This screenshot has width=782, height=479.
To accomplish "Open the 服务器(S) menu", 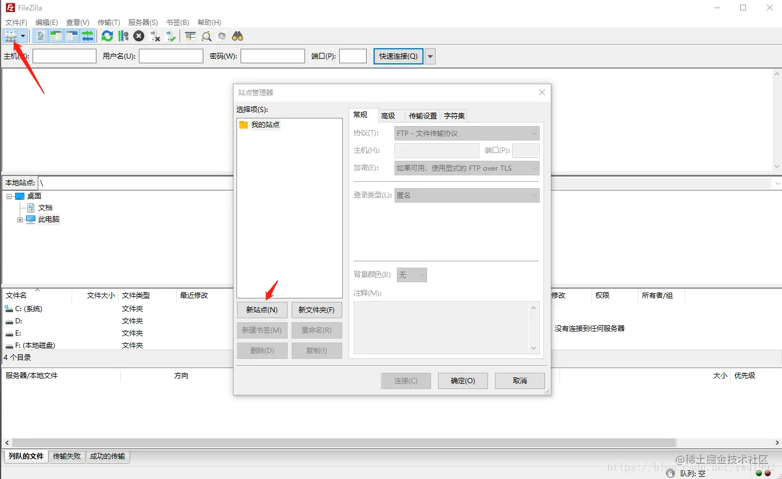I will [x=143, y=23].
